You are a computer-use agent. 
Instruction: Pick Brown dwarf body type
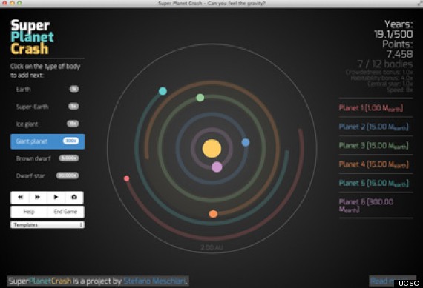(x=47, y=158)
